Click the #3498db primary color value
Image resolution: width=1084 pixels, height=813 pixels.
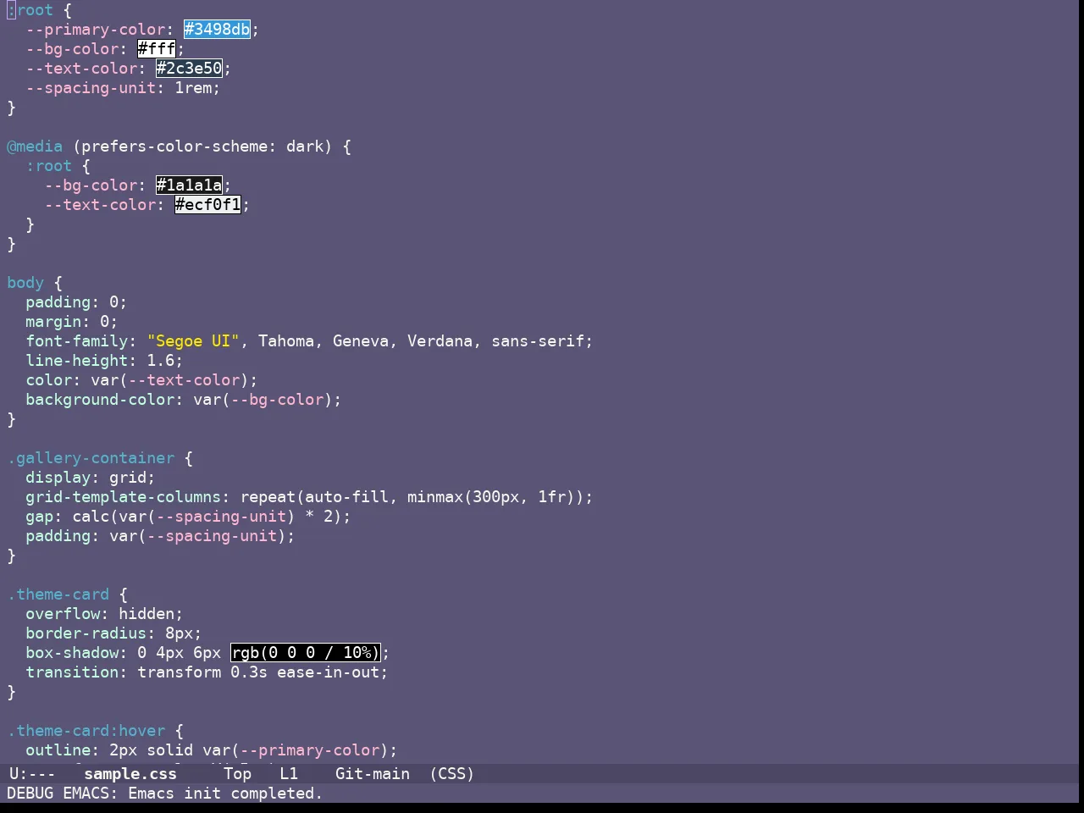click(218, 30)
